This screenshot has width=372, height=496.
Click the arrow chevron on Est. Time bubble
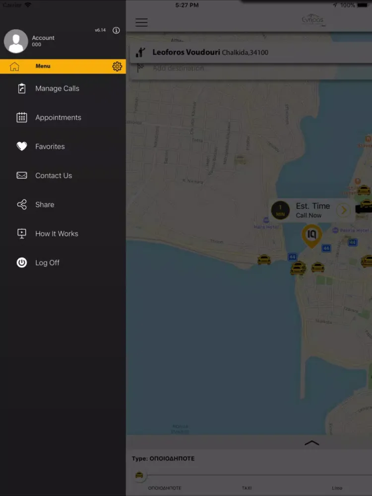pos(344,210)
